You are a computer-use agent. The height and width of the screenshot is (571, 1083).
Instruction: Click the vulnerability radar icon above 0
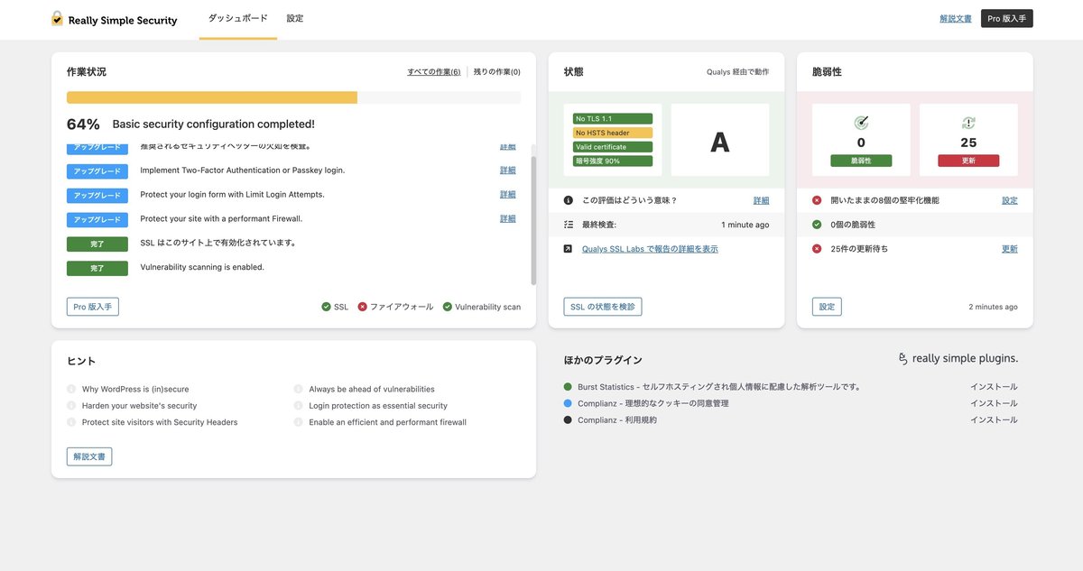click(861, 123)
